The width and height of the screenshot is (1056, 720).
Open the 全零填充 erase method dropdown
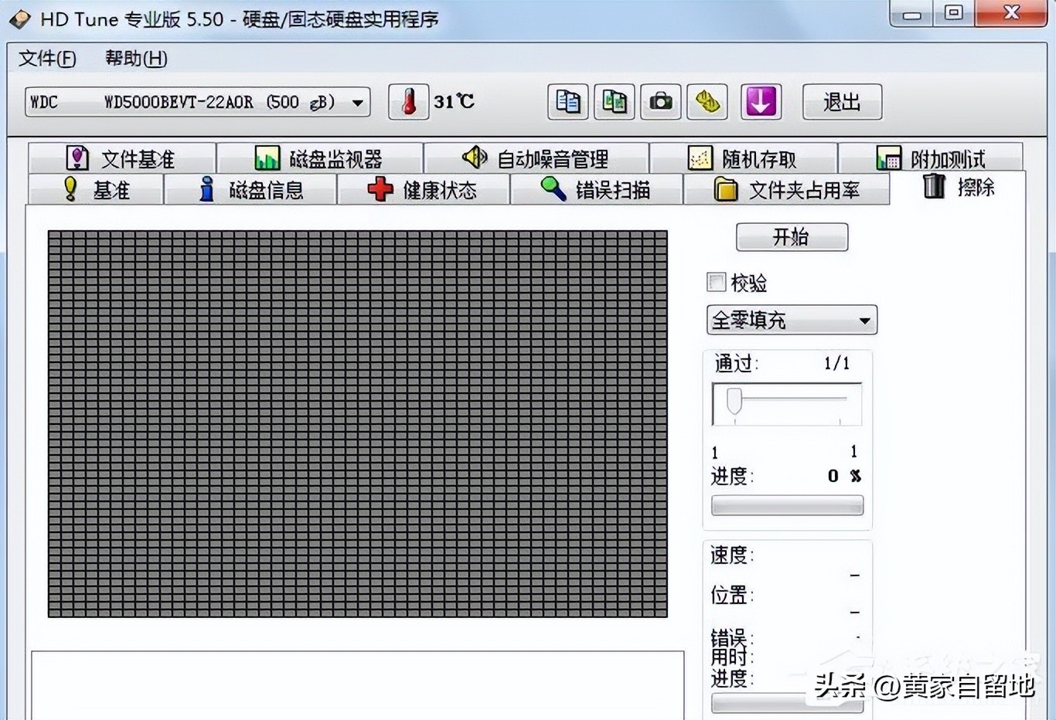pos(864,320)
